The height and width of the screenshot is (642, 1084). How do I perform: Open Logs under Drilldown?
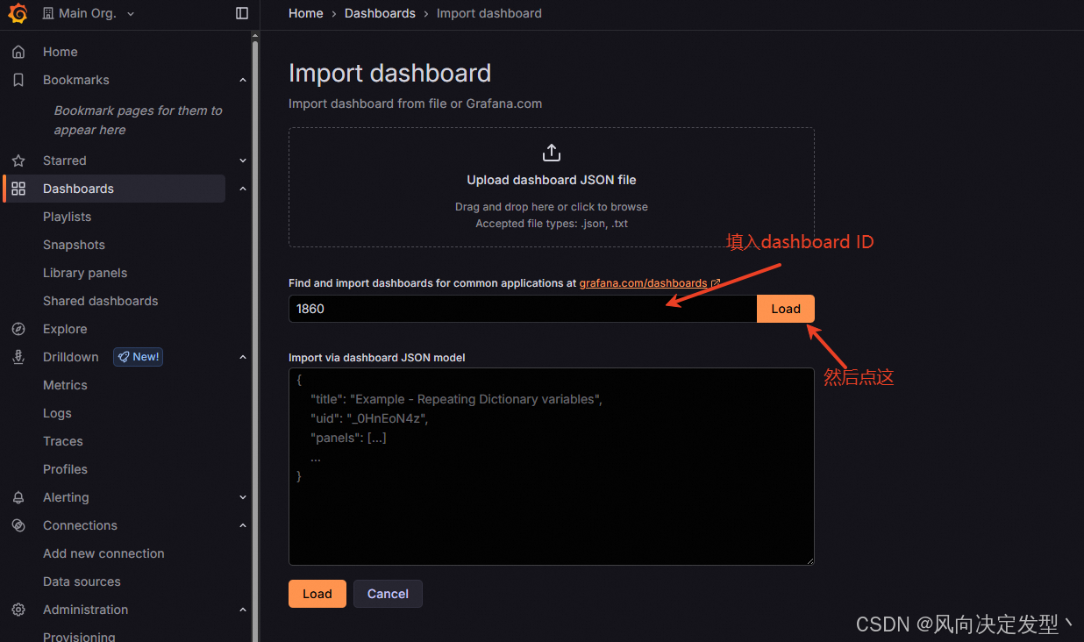pos(57,413)
